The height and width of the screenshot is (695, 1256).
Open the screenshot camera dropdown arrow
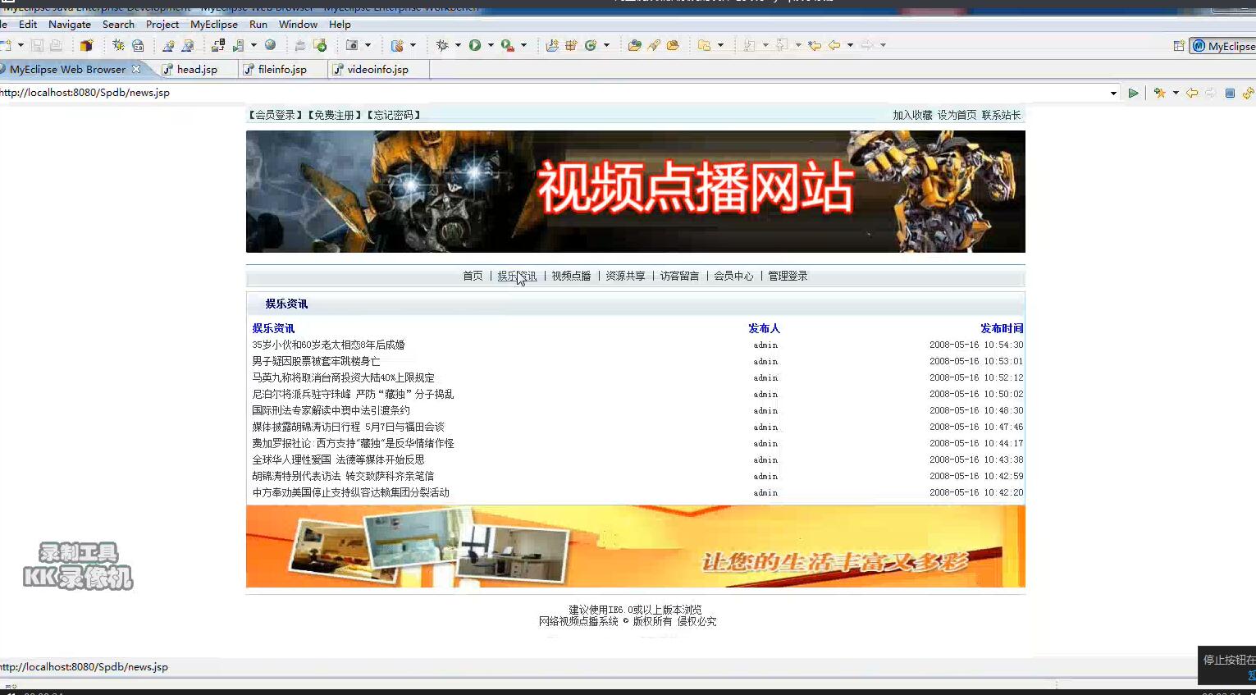[x=368, y=46]
